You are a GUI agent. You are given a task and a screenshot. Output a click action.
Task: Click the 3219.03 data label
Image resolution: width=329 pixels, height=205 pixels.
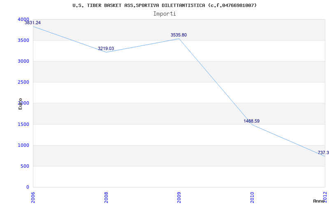(x=106, y=48)
